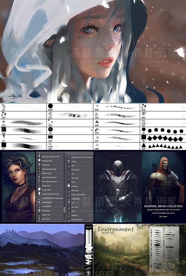Choose the dotted square brush tip sized 100

[4, 129]
